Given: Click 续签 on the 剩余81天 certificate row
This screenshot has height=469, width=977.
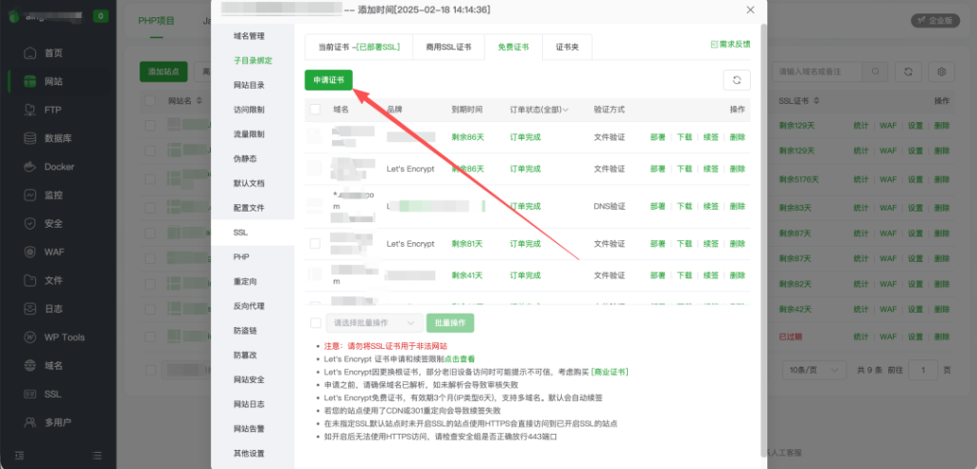Looking at the screenshot, I should click(x=711, y=243).
